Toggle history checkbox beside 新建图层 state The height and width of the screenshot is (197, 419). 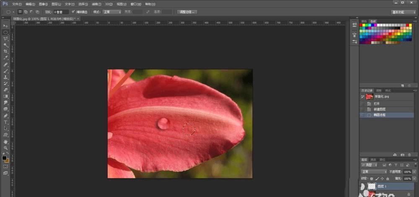click(362, 109)
